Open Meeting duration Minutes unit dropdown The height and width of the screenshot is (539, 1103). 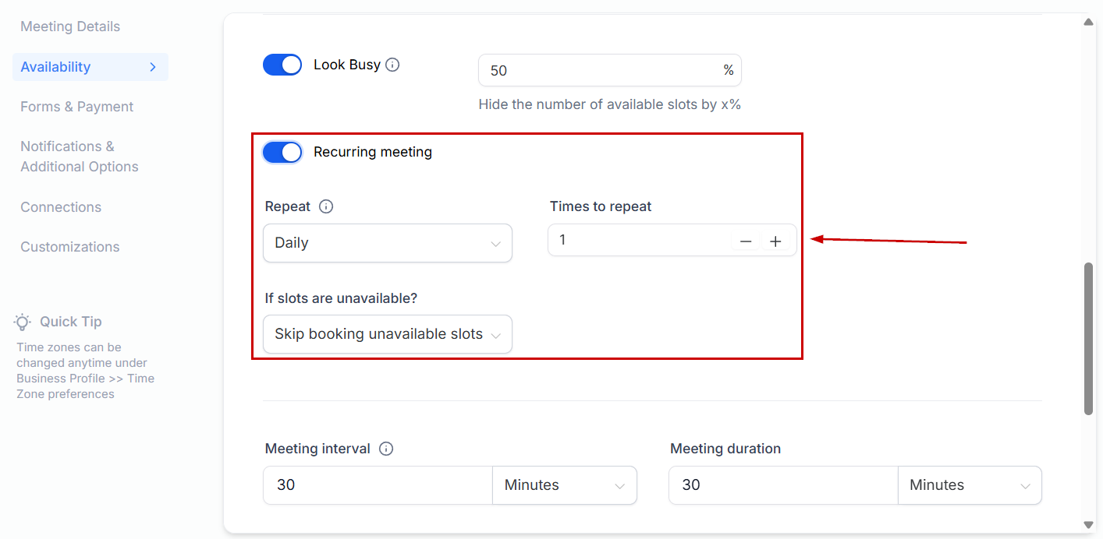(x=969, y=485)
